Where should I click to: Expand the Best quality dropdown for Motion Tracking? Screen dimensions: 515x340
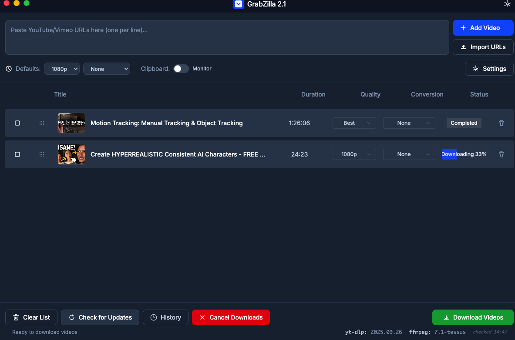pyautogui.click(x=354, y=123)
